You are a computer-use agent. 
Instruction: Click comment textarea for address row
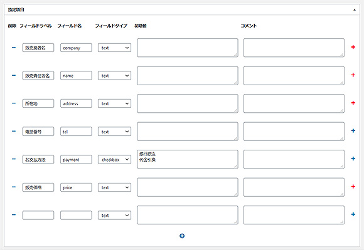294,103
